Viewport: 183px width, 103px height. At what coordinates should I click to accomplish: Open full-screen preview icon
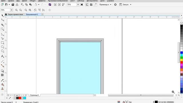[x=82, y=5]
